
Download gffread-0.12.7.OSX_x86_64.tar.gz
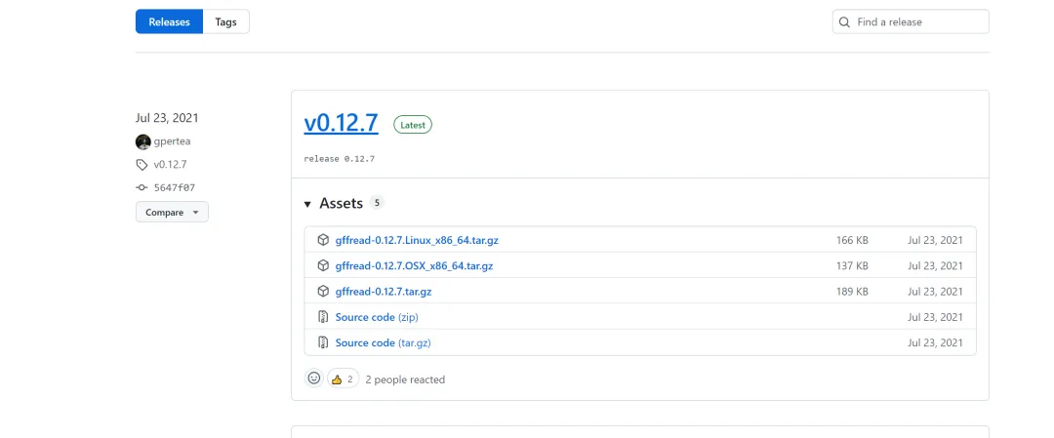414,265
